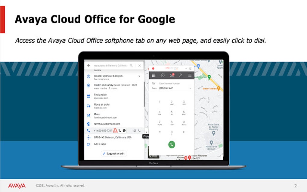This screenshot has width=307, height=192.
Task: Open the Place an order link
Action: pyautogui.click(x=102, y=106)
